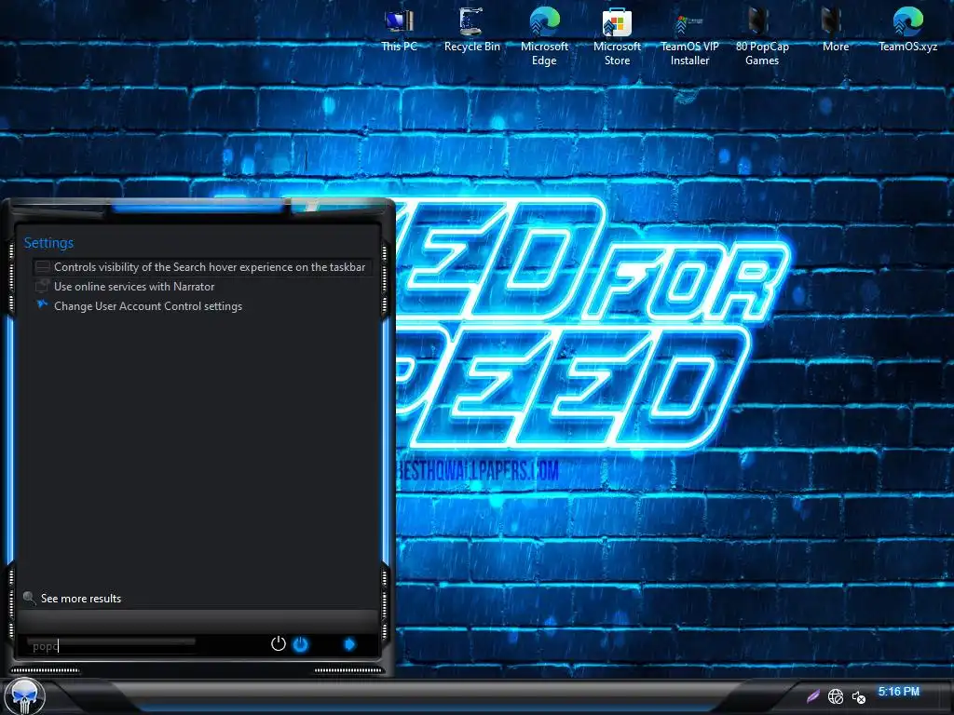Image resolution: width=954 pixels, height=715 pixels.
Task: Click the glowing blue power icon
Action: [x=301, y=644]
